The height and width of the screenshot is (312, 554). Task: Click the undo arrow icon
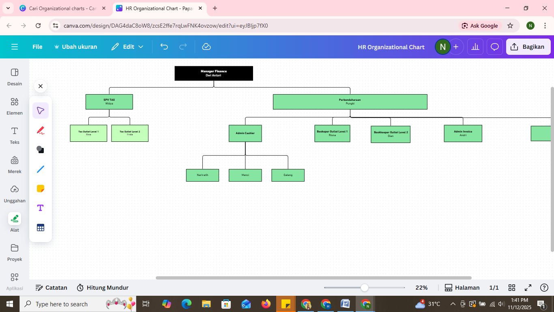click(164, 47)
